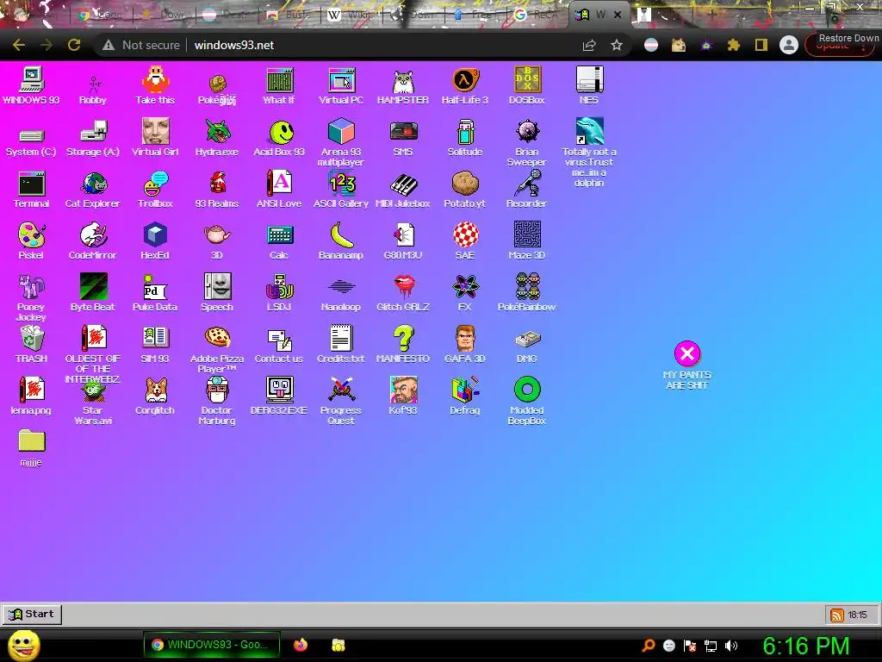Open the Corglitch dog icon
The image size is (882, 662).
[x=155, y=390]
